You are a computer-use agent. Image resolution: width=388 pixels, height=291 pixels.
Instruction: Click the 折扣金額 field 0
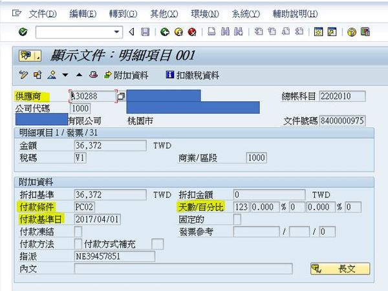coord(269,195)
